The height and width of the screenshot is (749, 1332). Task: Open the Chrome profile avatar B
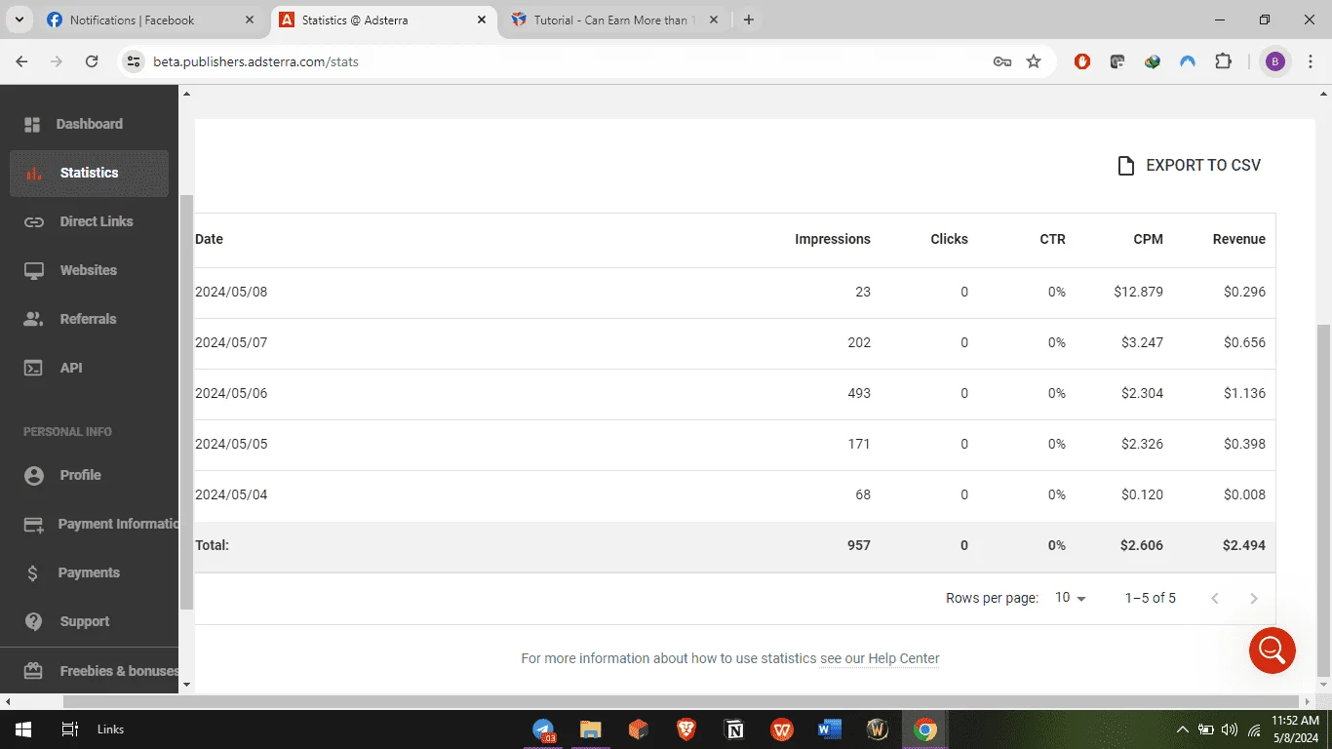pos(1274,61)
